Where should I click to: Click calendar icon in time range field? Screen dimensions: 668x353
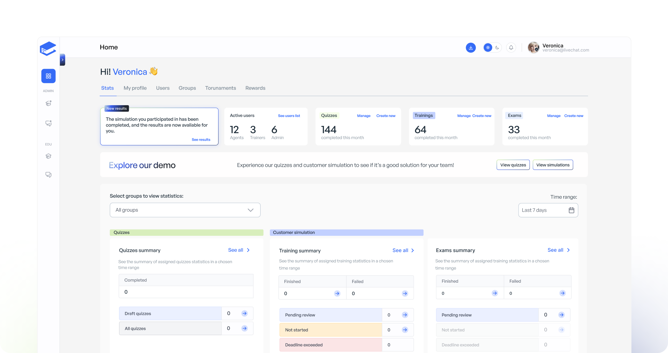[571, 210]
